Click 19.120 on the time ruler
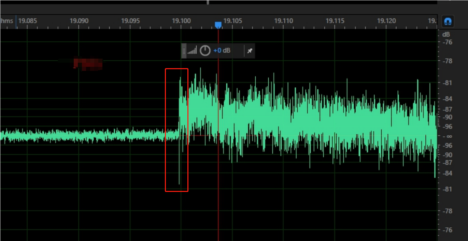The width and height of the screenshot is (468, 241). coord(386,21)
